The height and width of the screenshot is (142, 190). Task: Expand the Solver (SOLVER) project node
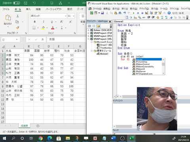pyautogui.click(x=88, y=30)
